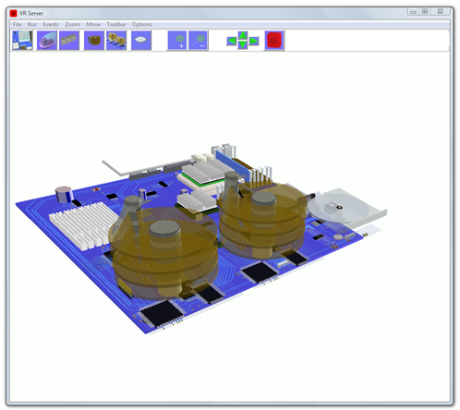Click the green right arrow button
The height and width of the screenshot is (410, 460).
(x=254, y=41)
